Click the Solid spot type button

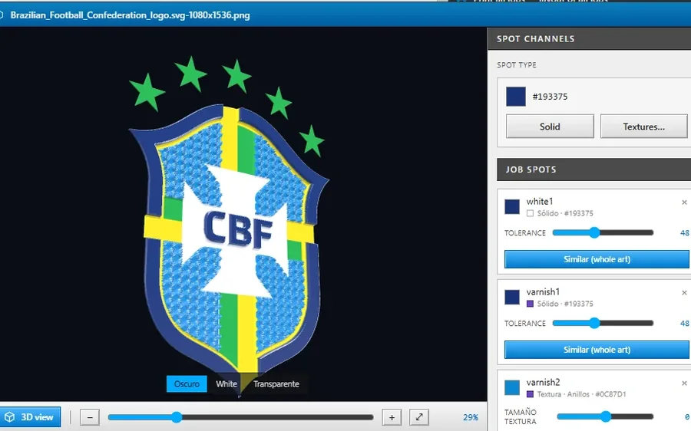(550, 127)
